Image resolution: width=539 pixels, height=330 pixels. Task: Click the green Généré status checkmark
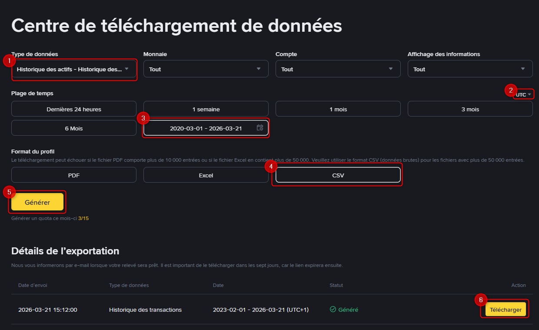(x=332, y=310)
